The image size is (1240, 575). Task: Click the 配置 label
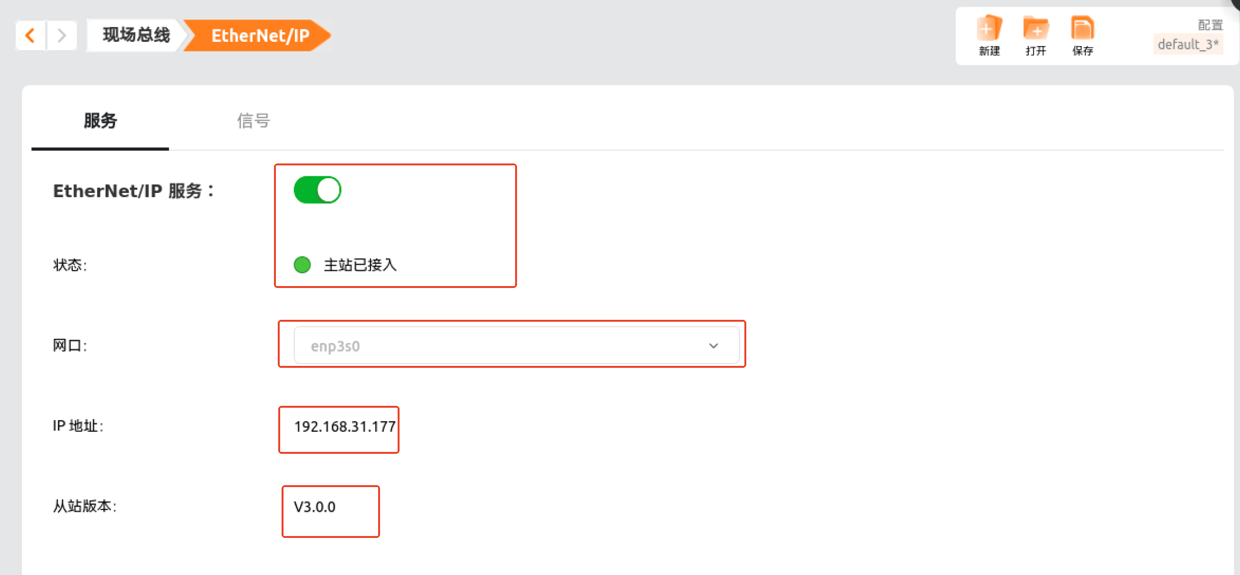pyautogui.click(x=1210, y=25)
